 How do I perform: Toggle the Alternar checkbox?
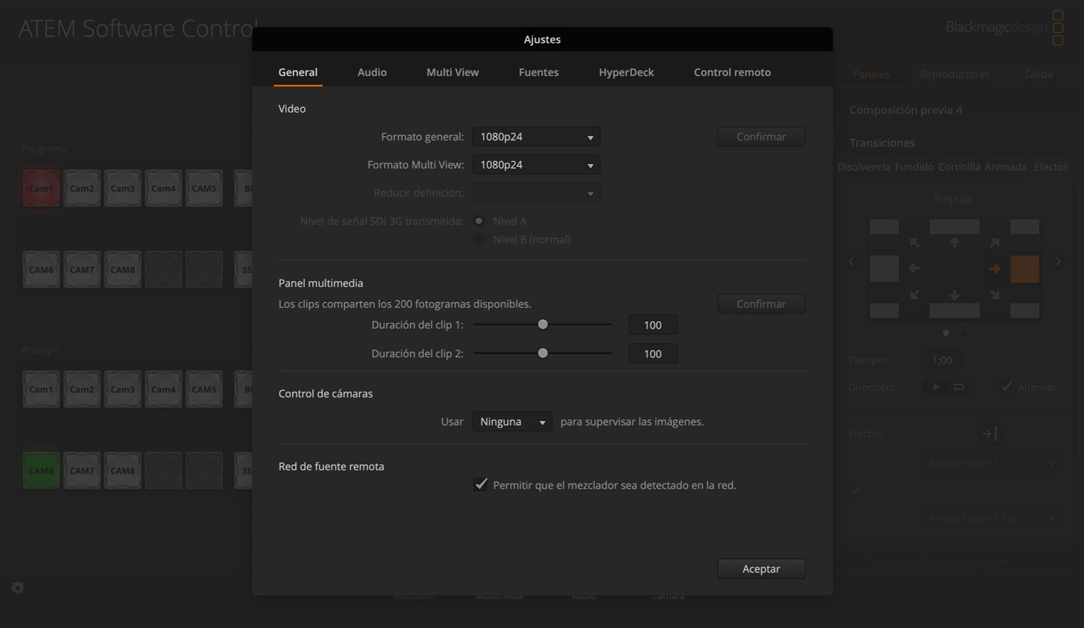tap(1007, 386)
